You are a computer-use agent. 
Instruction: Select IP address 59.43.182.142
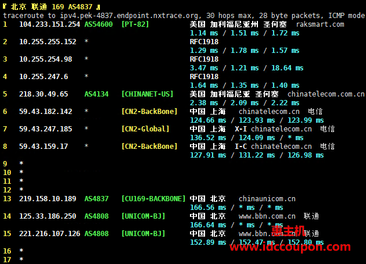point(45,112)
